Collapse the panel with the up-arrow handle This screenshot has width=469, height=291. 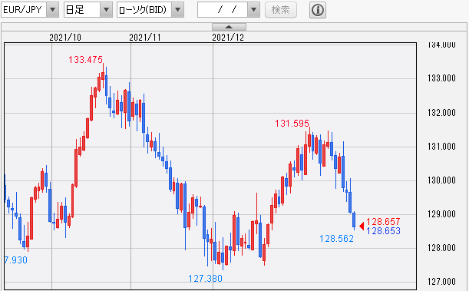click(229, 27)
